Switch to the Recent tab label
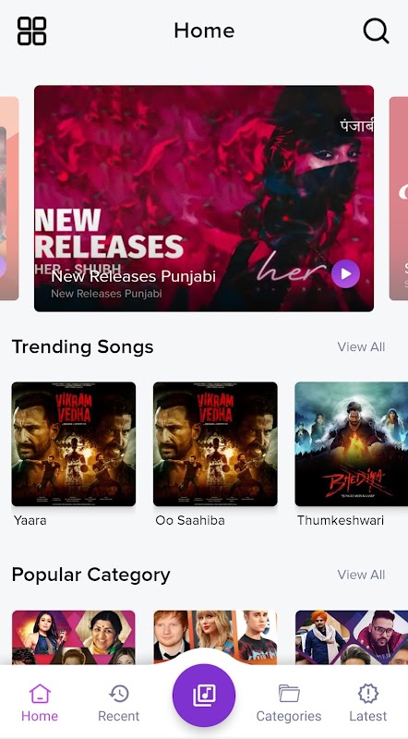This screenshot has height=739, width=408. click(119, 716)
